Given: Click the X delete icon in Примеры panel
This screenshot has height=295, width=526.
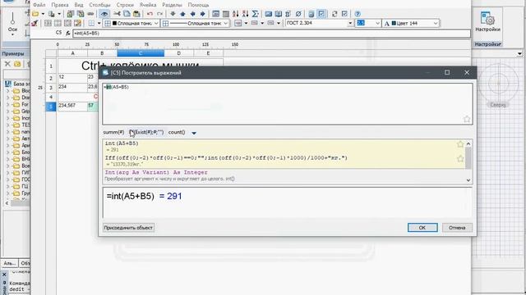Looking at the screenshot, I should click(7, 64).
